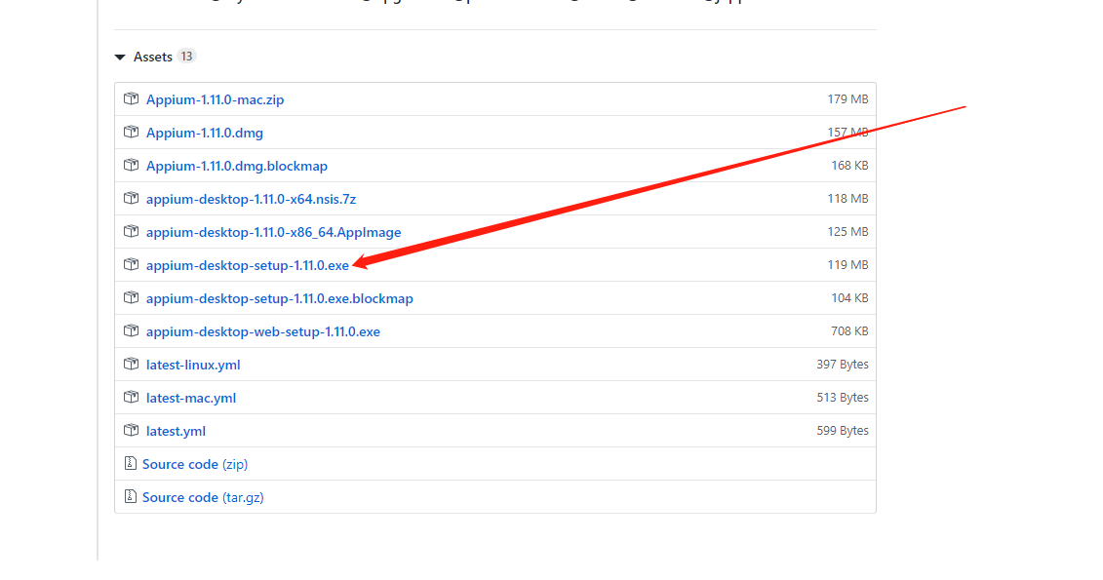Open latest.yml file link

click(x=176, y=430)
